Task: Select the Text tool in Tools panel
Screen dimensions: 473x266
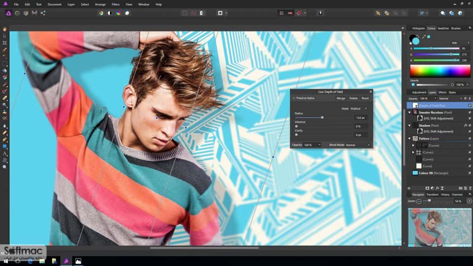Action: 4,153
